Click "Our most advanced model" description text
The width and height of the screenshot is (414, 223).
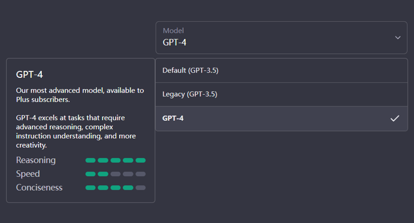(80, 95)
